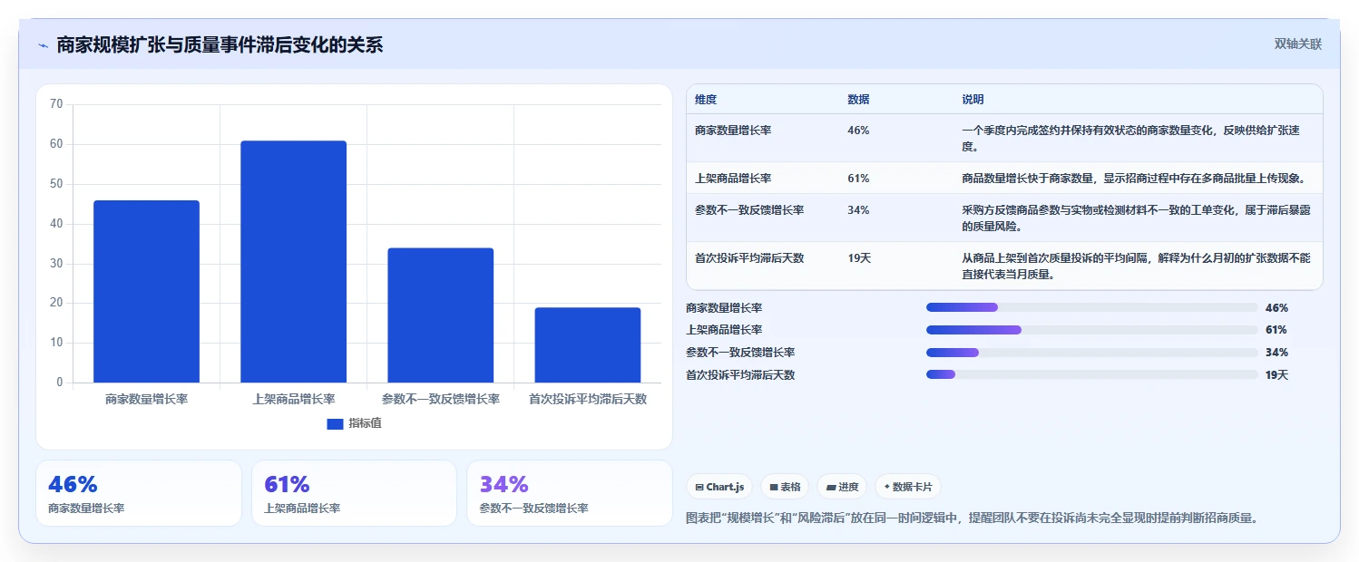
Task: Click the 数据 table column header
Action: [x=858, y=100]
